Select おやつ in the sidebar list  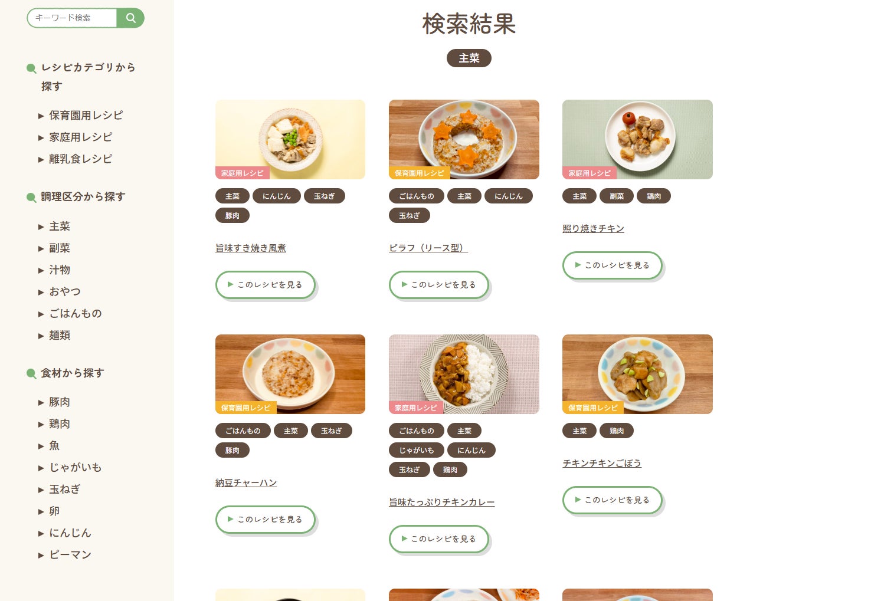click(65, 292)
